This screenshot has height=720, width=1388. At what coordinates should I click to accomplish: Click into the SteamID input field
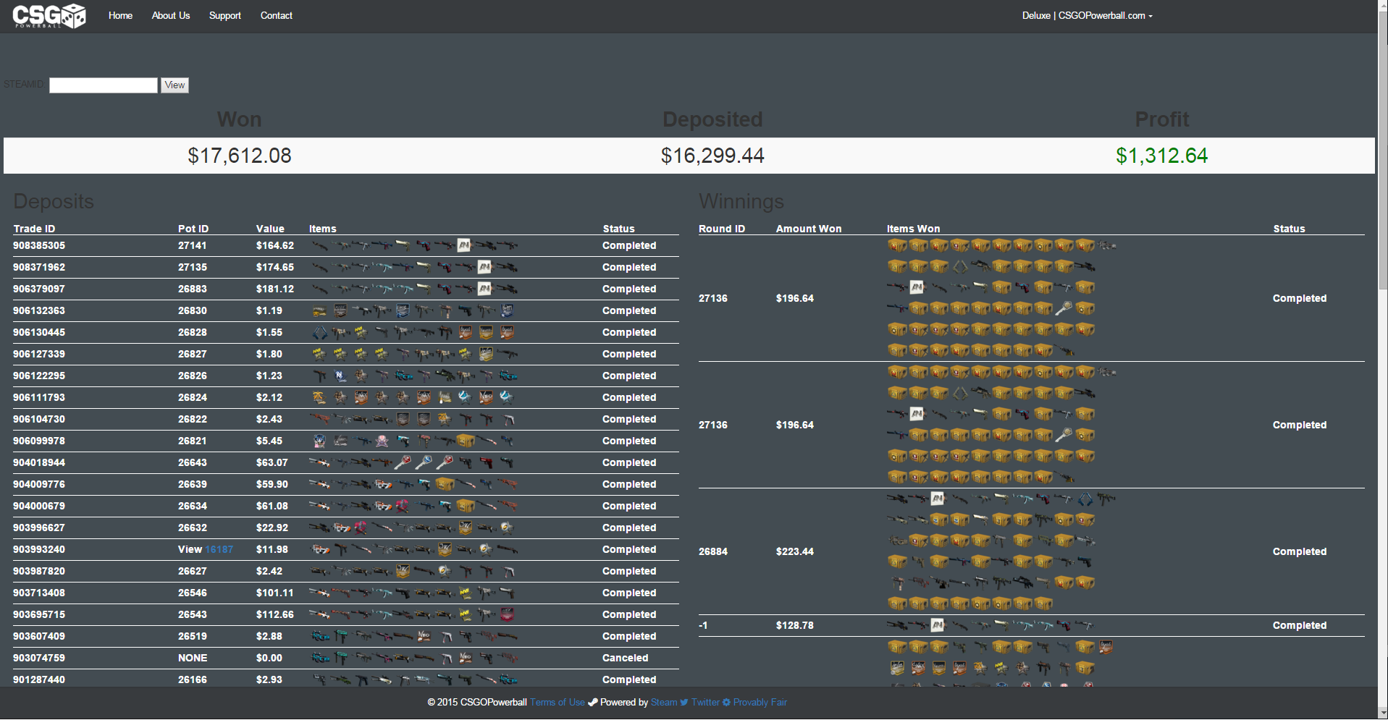(104, 85)
